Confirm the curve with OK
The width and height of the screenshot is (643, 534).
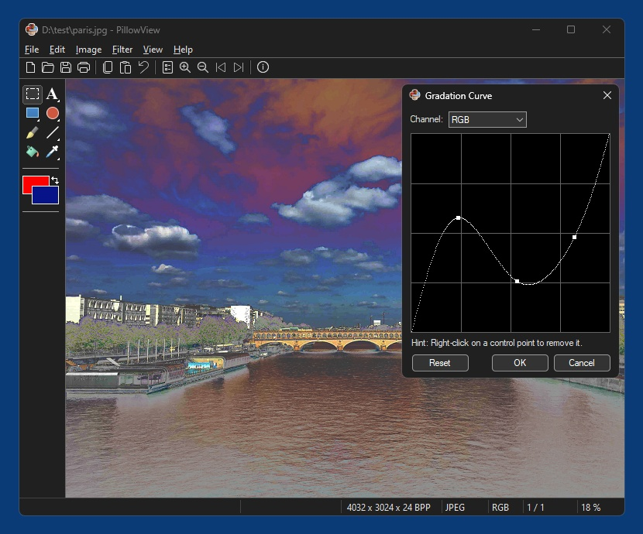[x=520, y=363]
